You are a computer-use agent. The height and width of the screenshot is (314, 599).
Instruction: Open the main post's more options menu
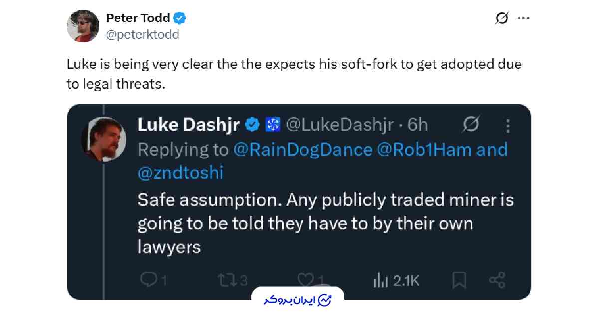coord(523,18)
